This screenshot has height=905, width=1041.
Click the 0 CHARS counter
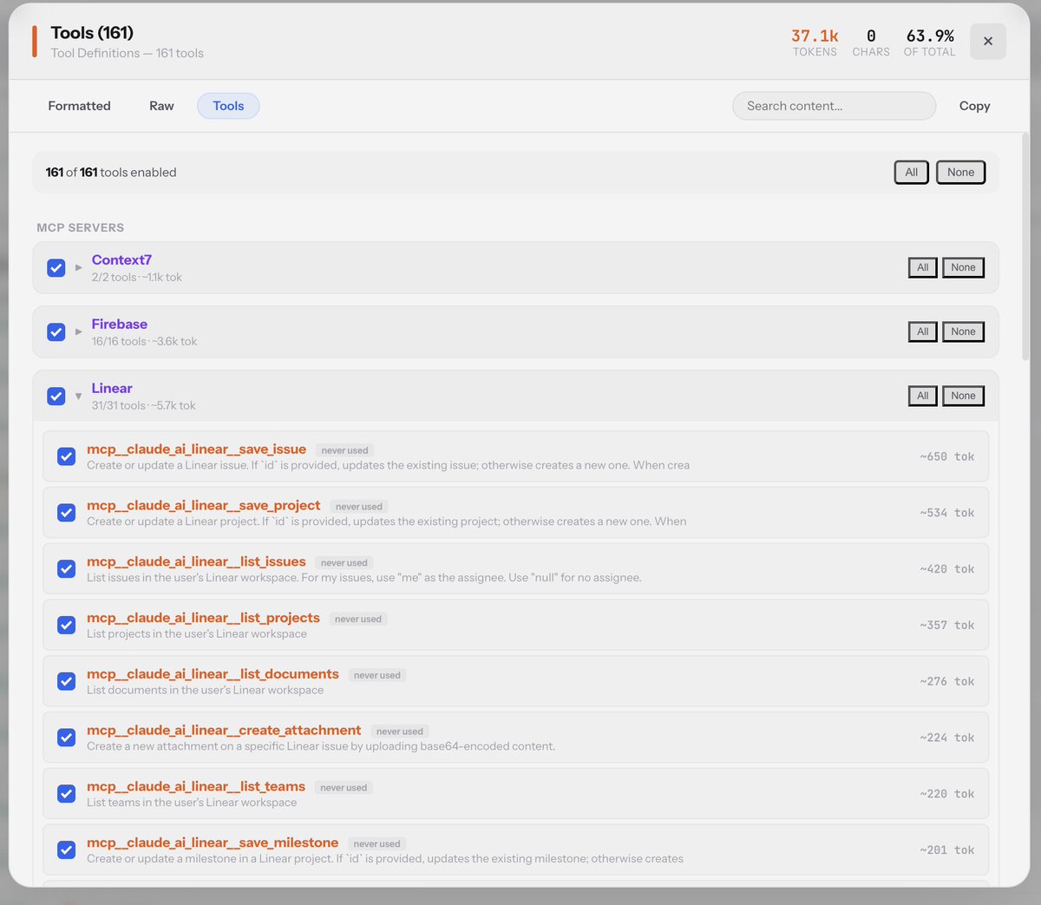click(871, 43)
